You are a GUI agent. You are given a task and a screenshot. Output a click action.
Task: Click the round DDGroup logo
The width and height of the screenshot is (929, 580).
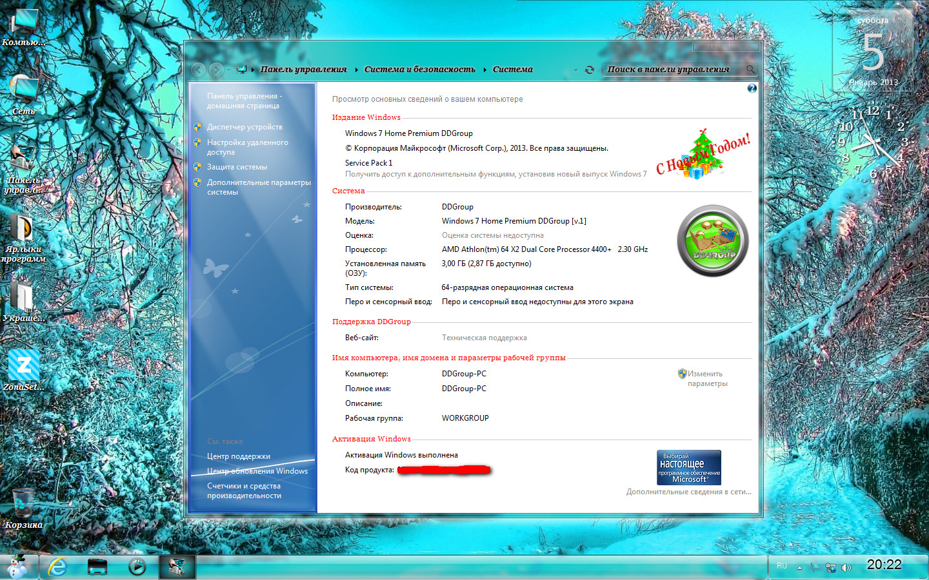tap(712, 241)
